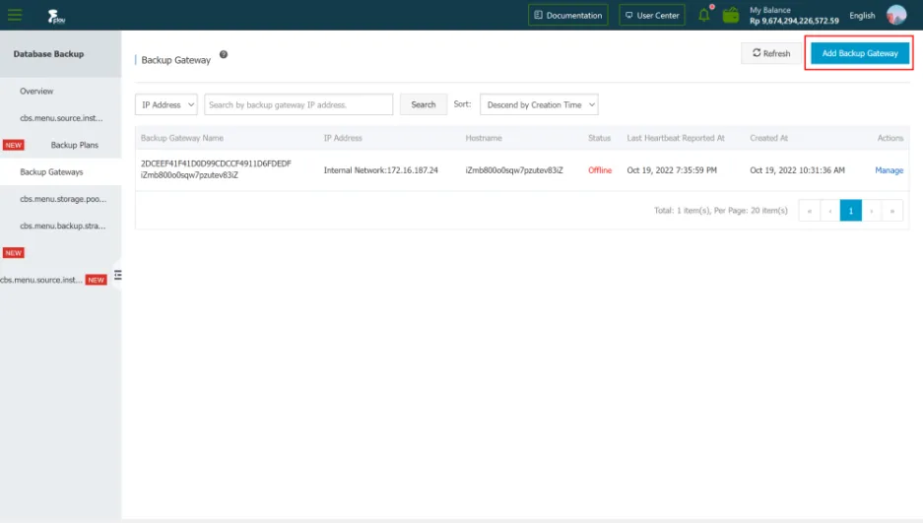Click the Search button
The image size is (923, 523).
(424, 104)
